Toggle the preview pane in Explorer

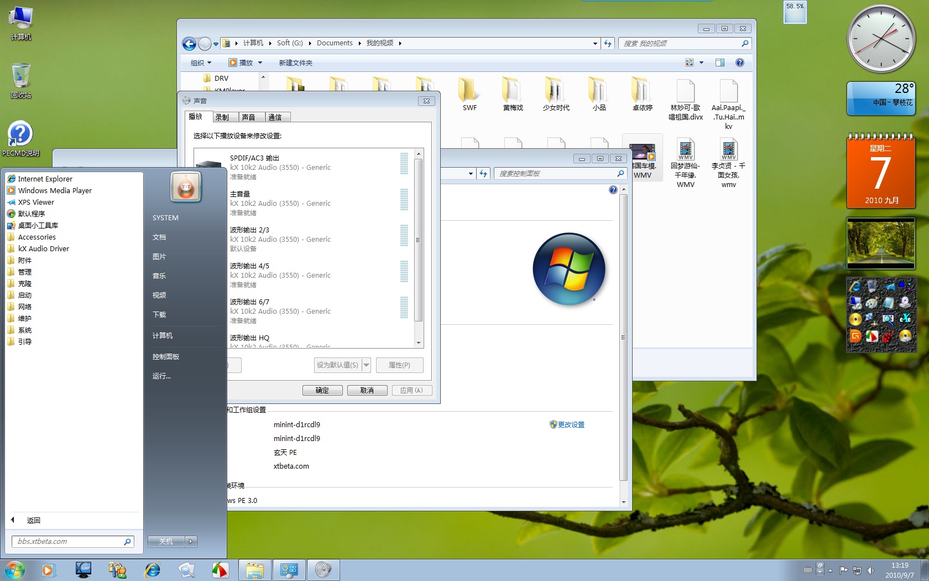(719, 63)
